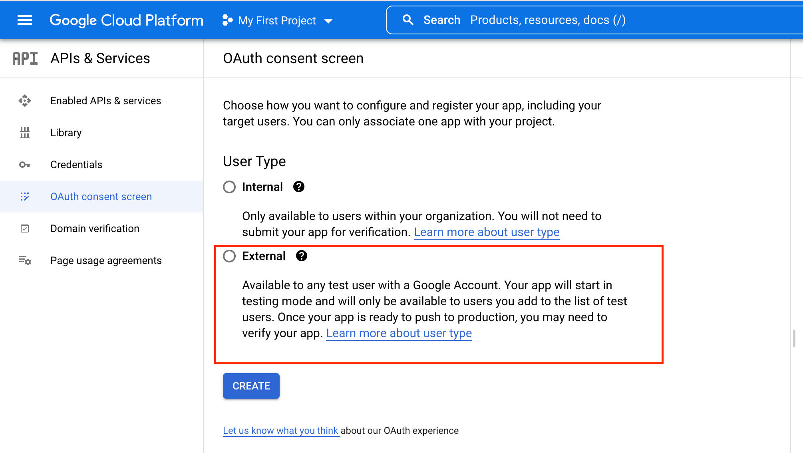This screenshot has width=803, height=453.
Task: Click the Library icon in sidebar
Action: (x=25, y=133)
